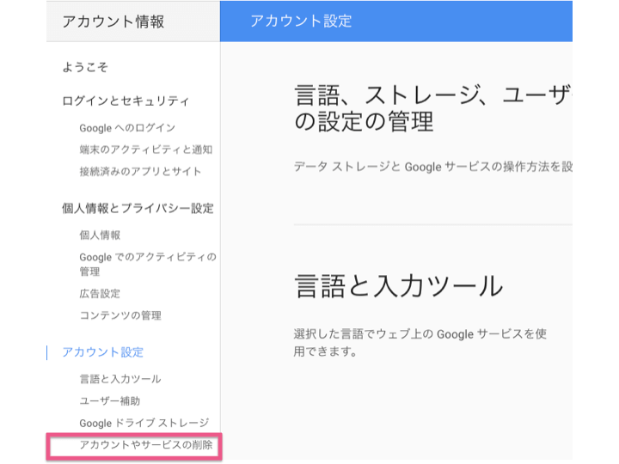The width and height of the screenshot is (619, 464).
Task: Click the アカウント情報 header title
Action: [x=113, y=21]
